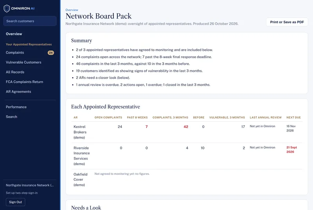Click Riverside's 10 in the Before column
Screen dimensions: 313x210
tap(202, 148)
